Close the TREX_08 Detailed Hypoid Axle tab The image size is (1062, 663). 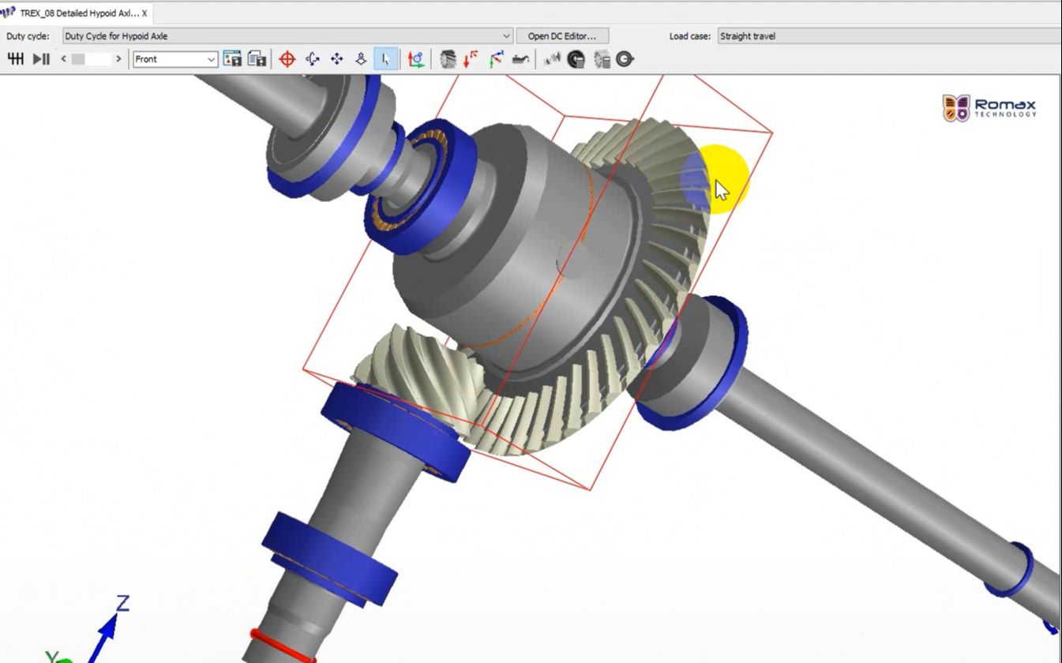(144, 13)
